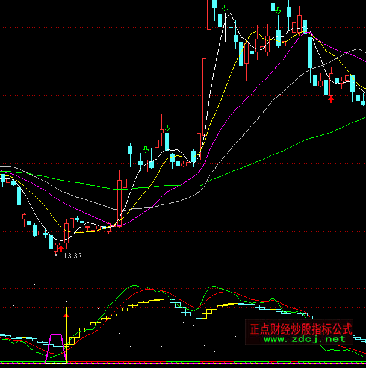The image size is (366, 368).
Task: Click the leftmost green down arrow at chart top
Action: pyautogui.click(x=225, y=8)
